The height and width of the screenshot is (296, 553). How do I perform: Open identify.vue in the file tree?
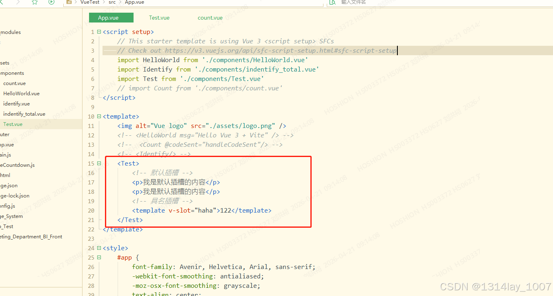click(x=16, y=104)
